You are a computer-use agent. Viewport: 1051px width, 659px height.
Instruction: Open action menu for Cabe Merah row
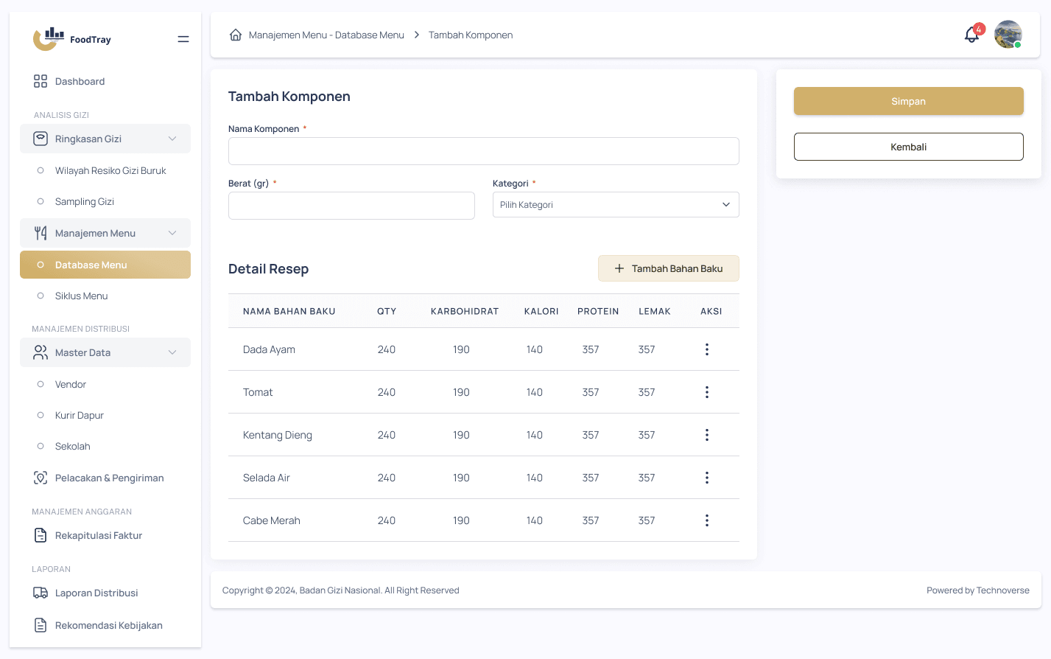(706, 520)
